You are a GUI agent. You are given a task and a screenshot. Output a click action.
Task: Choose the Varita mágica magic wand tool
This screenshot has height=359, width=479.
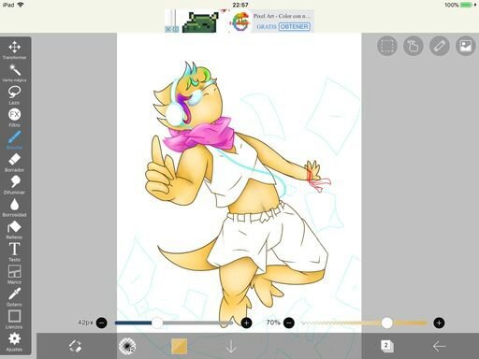(x=14, y=73)
